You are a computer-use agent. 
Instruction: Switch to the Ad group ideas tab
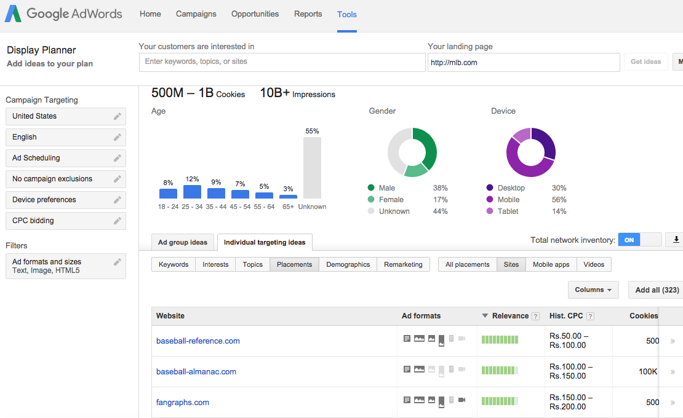[183, 242]
